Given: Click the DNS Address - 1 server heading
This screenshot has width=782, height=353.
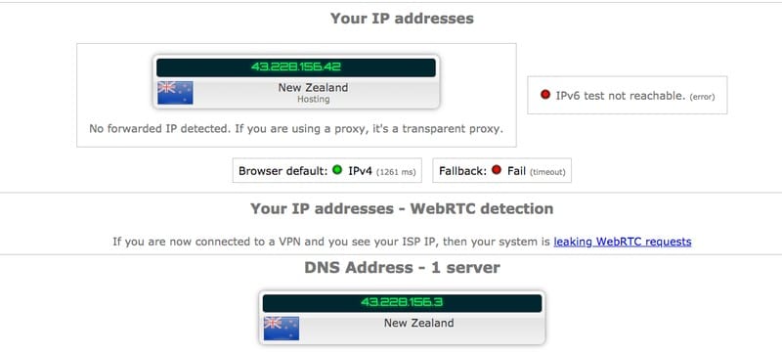Looking at the screenshot, I should (402, 268).
